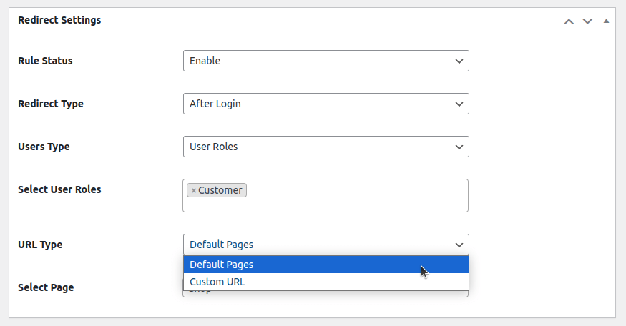Click the URL Type label

[x=40, y=244]
